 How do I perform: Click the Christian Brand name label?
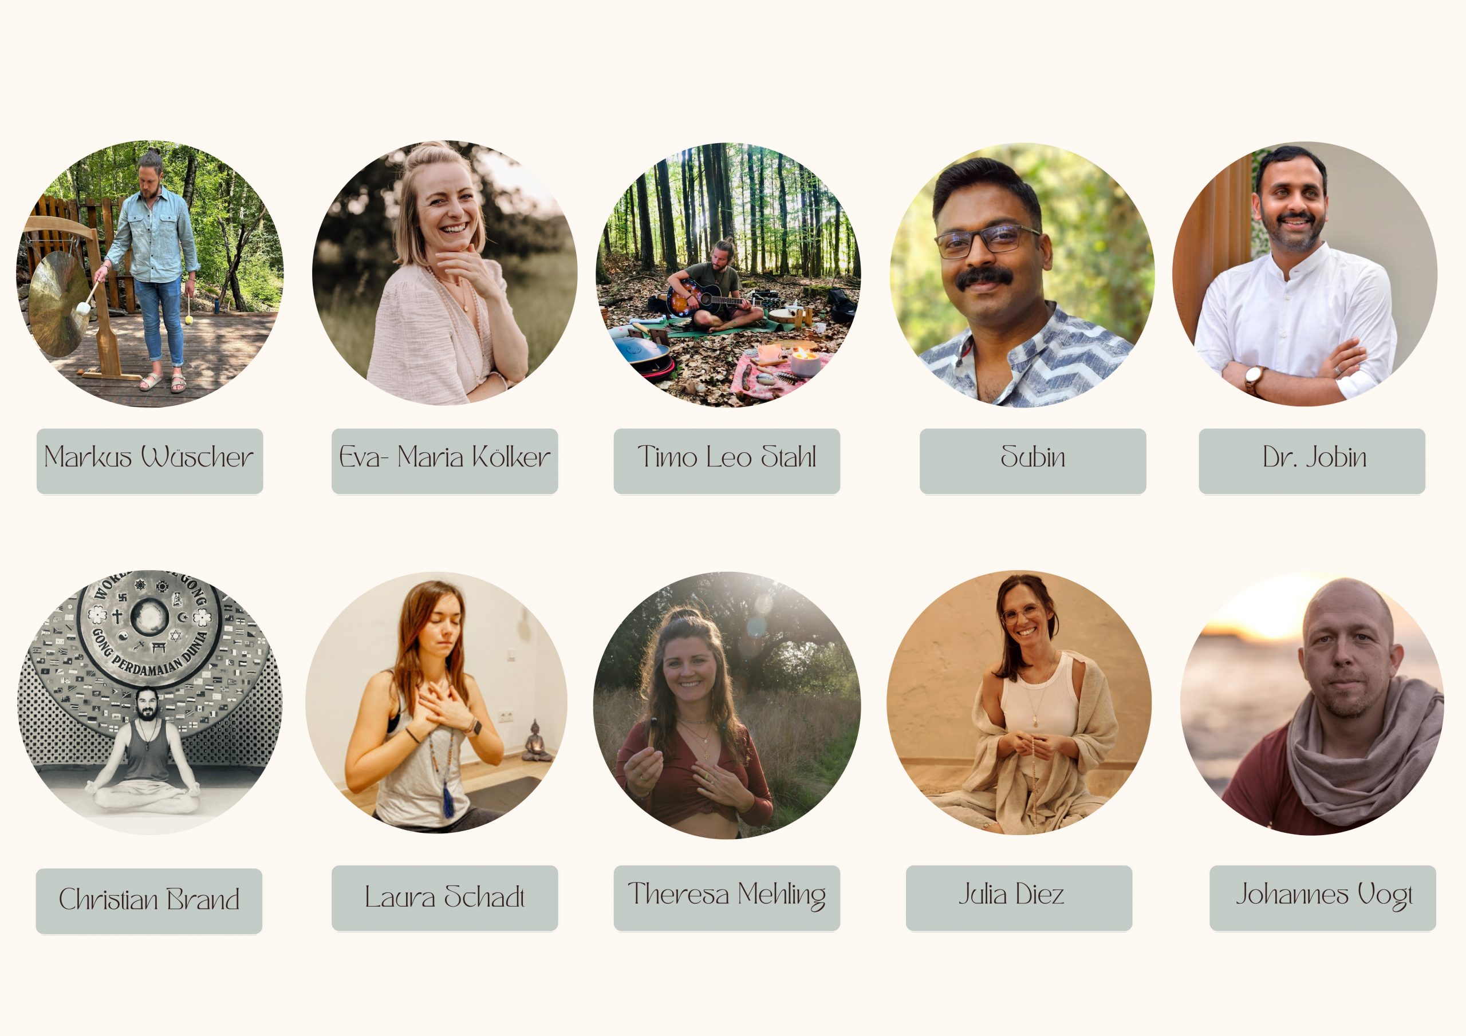pos(149,901)
